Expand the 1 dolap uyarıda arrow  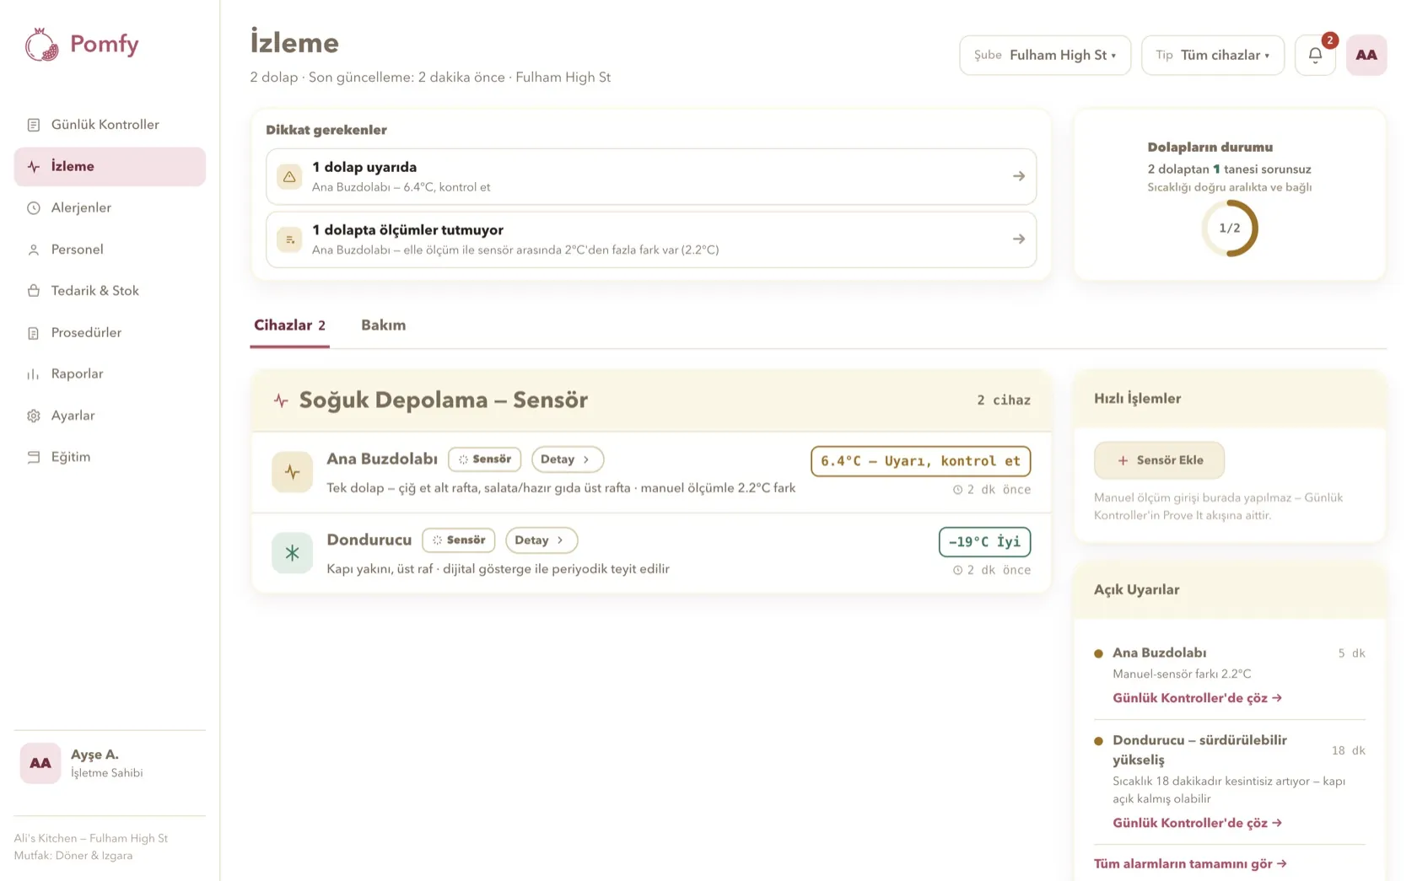1019,176
